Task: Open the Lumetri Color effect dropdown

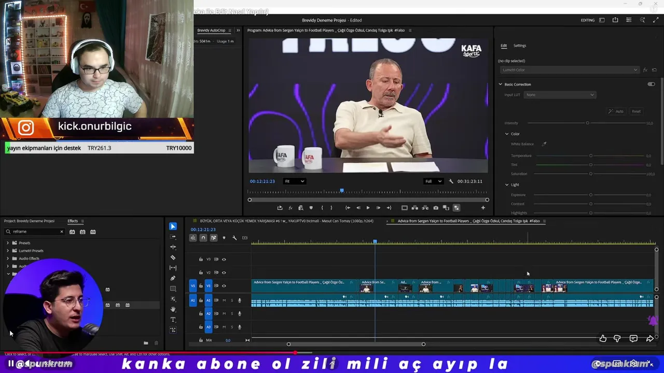Action: click(x=570, y=70)
